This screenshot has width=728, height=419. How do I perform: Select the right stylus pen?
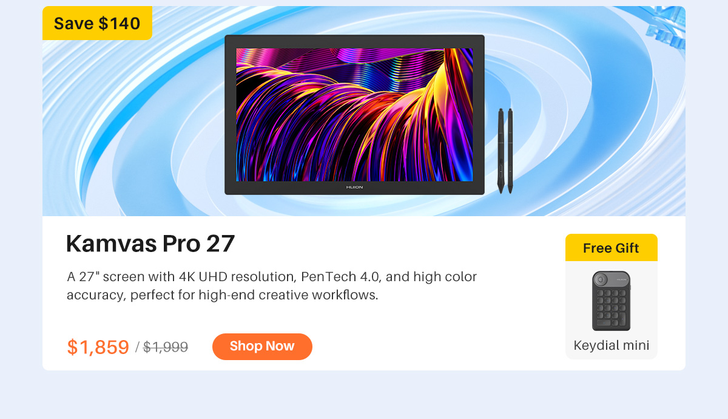(511, 151)
